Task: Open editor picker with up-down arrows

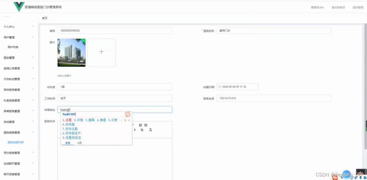Action: (135, 129)
